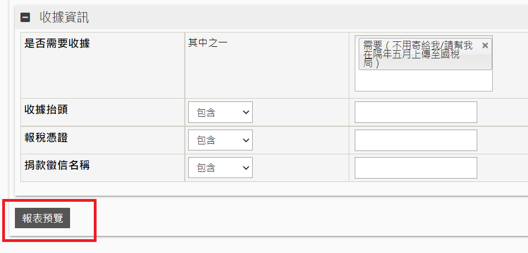The image size is (528, 253).
Task: Click the 捐款徵信名稱 row label
Action: (x=57, y=165)
